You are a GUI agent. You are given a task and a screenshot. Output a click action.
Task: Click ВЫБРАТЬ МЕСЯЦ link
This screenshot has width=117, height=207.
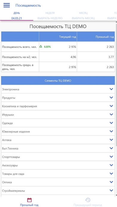tap(83, 18)
